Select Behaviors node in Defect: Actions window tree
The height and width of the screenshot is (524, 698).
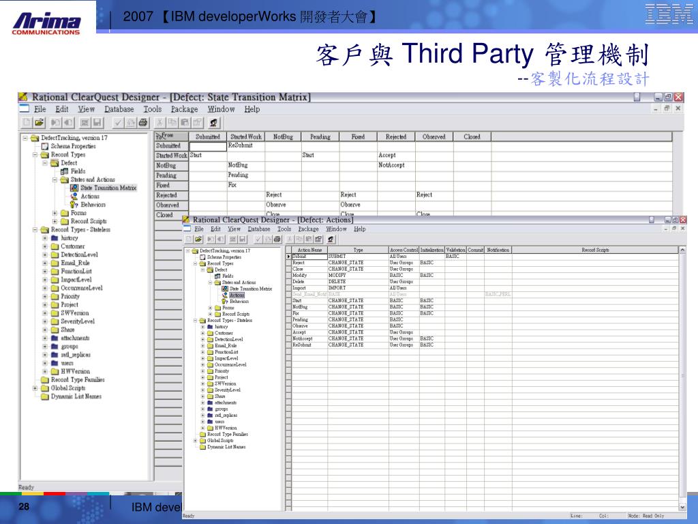(239, 301)
